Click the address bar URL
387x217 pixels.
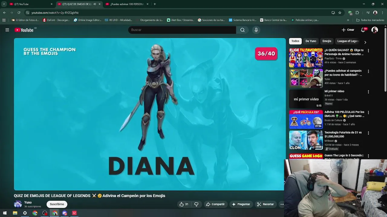(x=55, y=13)
